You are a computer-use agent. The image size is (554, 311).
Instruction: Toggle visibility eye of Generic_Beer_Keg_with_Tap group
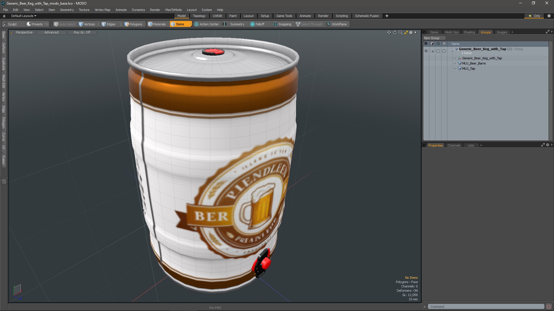[x=426, y=51]
